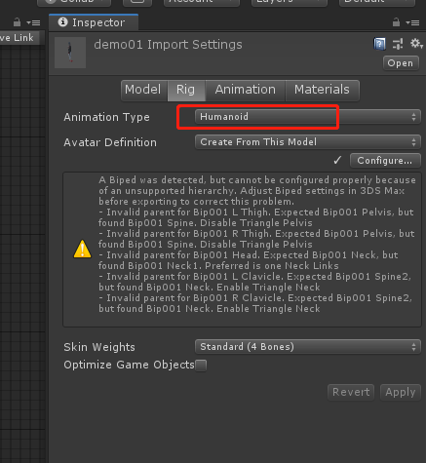Enable the Optimize Game Objects checkbox
426x463 pixels.
coord(201,366)
